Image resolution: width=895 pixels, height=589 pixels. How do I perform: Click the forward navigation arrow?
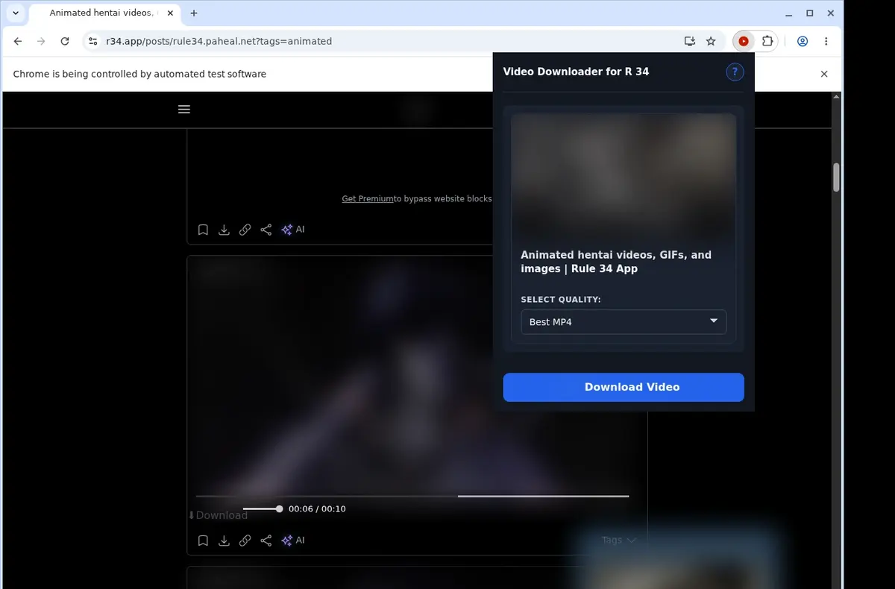pos(42,41)
